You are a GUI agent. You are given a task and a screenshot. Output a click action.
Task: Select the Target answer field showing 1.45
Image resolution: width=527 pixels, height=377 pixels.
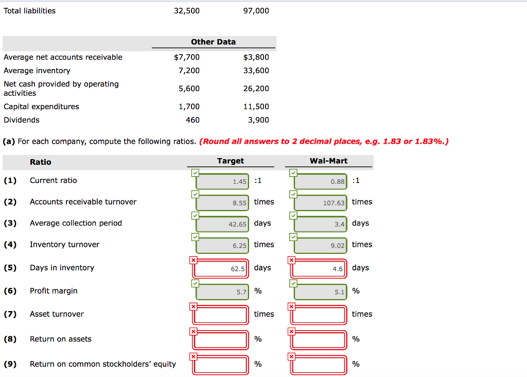click(x=221, y=181)
